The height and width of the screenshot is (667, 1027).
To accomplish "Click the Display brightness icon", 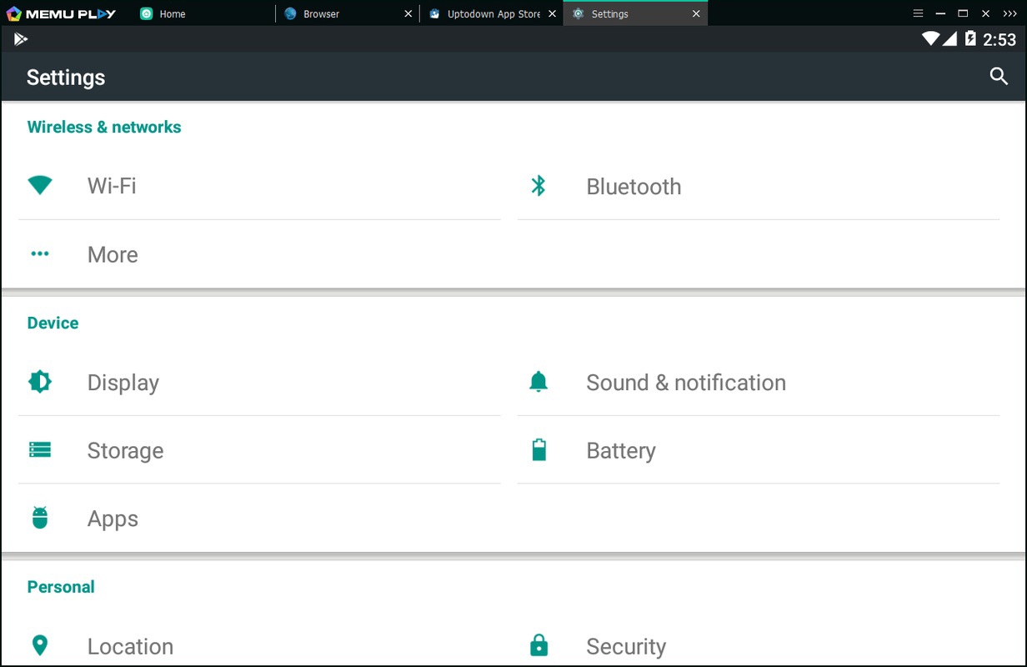I will [40, 381].
